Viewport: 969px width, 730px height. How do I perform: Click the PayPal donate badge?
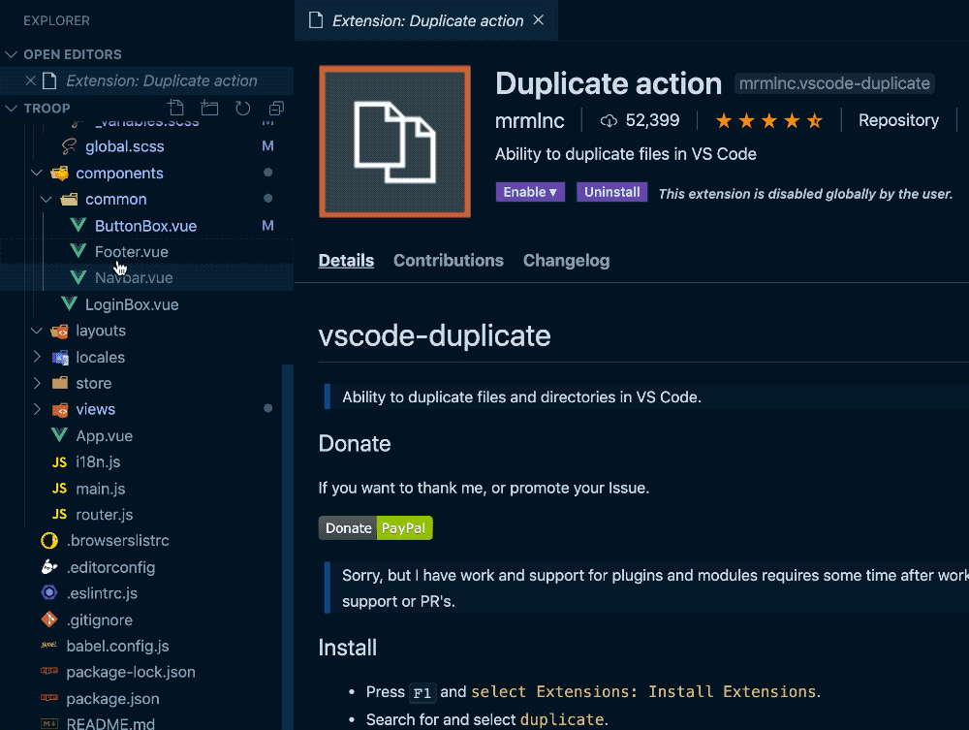405,527
